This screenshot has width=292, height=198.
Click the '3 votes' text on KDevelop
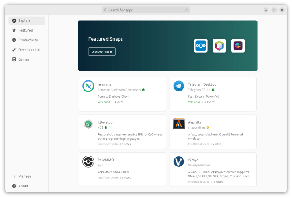(126, 144)
